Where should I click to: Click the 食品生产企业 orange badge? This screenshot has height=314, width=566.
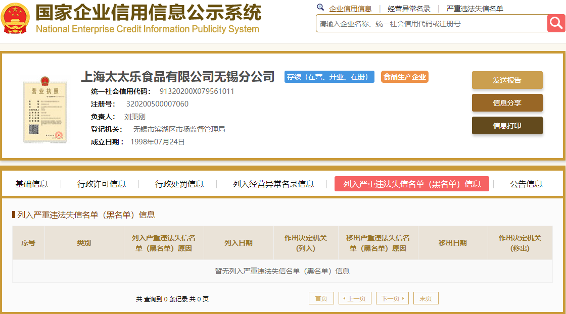pos(405,77)
